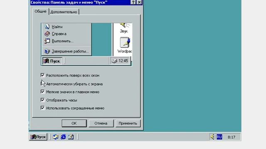Click the help question mark button in title bar
The width and height of the screenshot is (266, 149).
(133, 2)
